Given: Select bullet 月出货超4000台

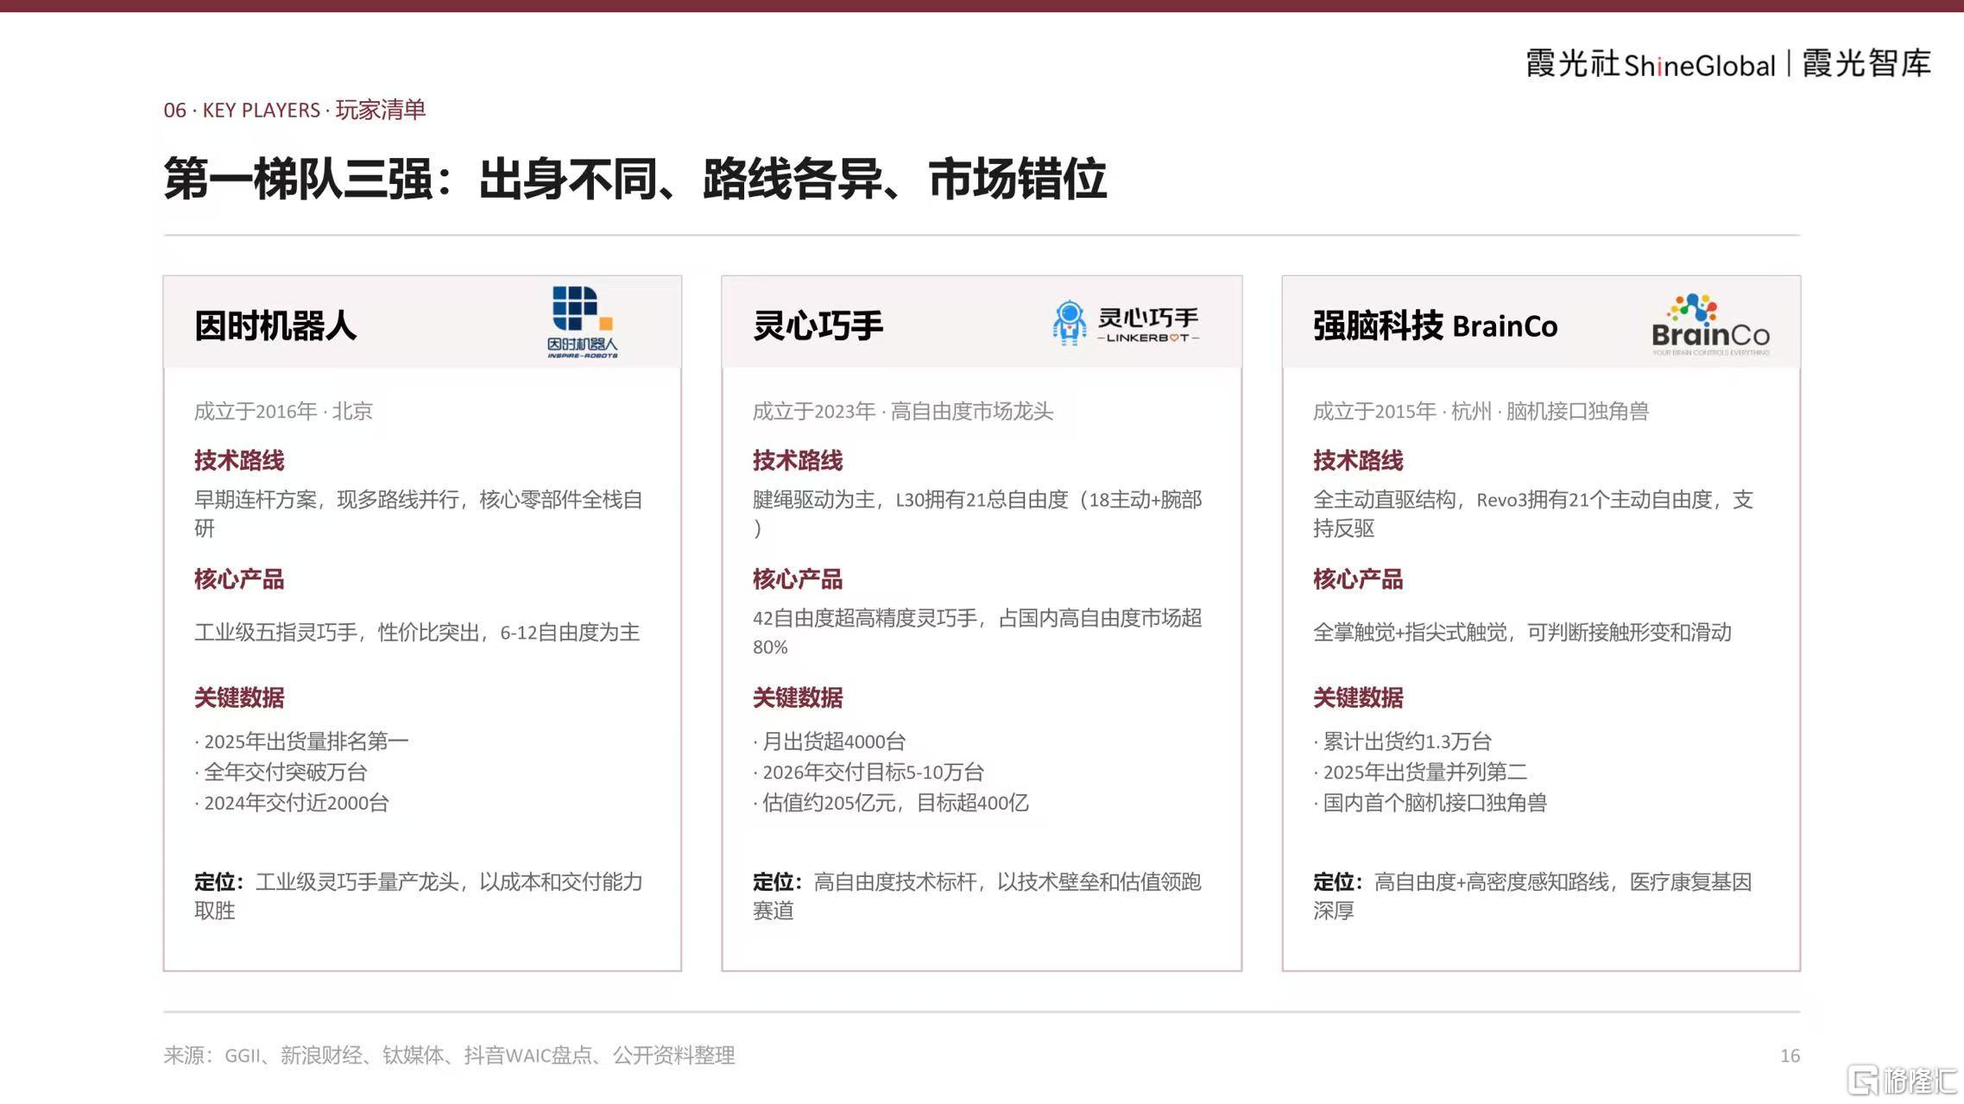Looking at the screenshot, I should tap(830, 741).
